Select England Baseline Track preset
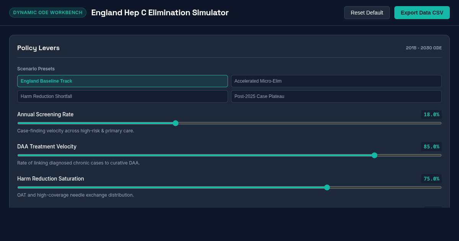Screen dimensions: 459x241 coord(122,81)
